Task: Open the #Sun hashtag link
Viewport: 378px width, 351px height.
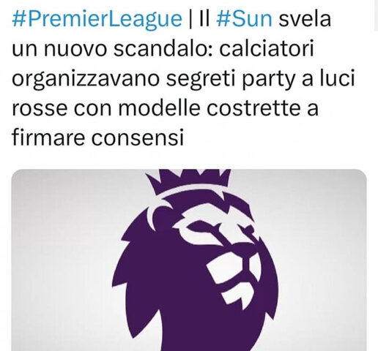Action: coord(244,19)
